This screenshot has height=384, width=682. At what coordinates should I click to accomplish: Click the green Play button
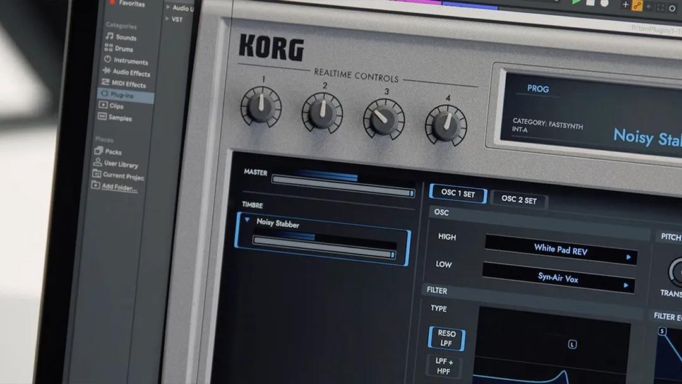577,2
